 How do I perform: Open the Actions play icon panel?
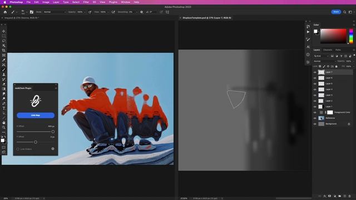pos(308,32)
